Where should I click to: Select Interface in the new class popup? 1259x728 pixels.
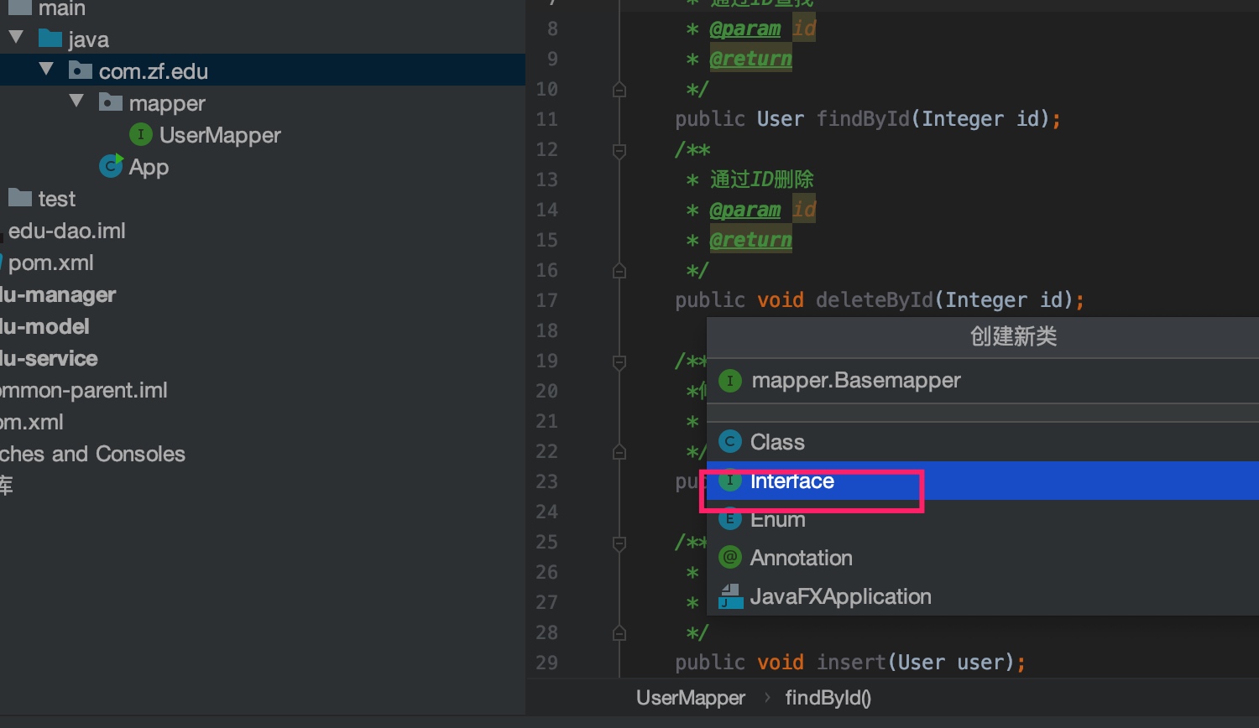pyautogui.click(x=792, y=481)
